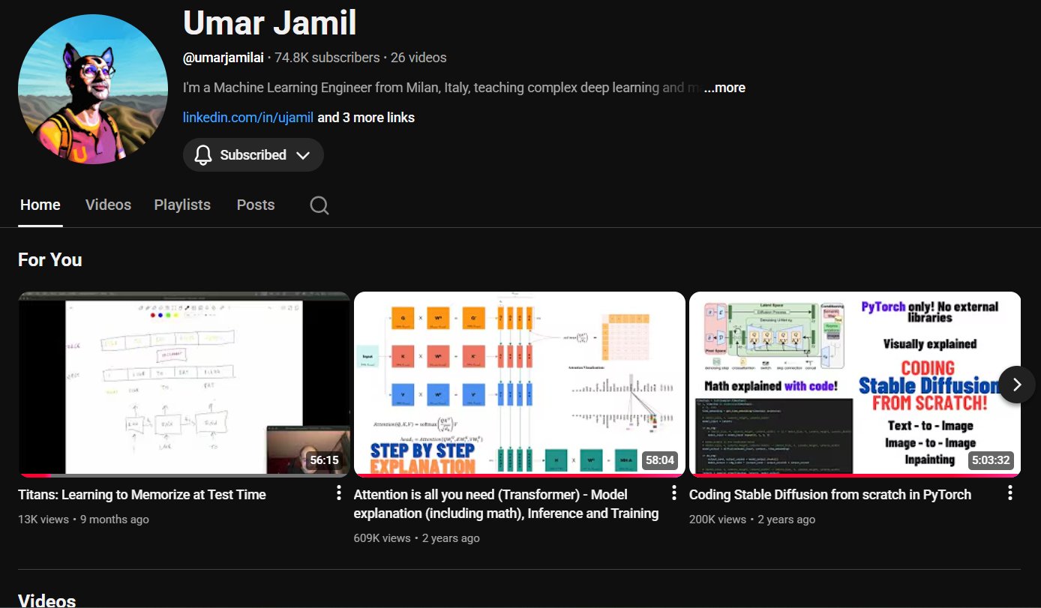Expand channel description with ...more
The image size is (1041, 608).
724,88
